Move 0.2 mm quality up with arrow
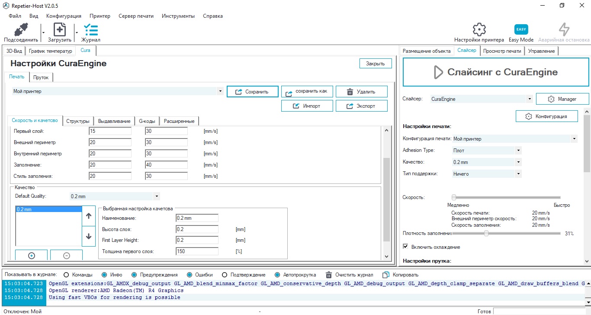591x315 pixels. [x=89, y=216]
